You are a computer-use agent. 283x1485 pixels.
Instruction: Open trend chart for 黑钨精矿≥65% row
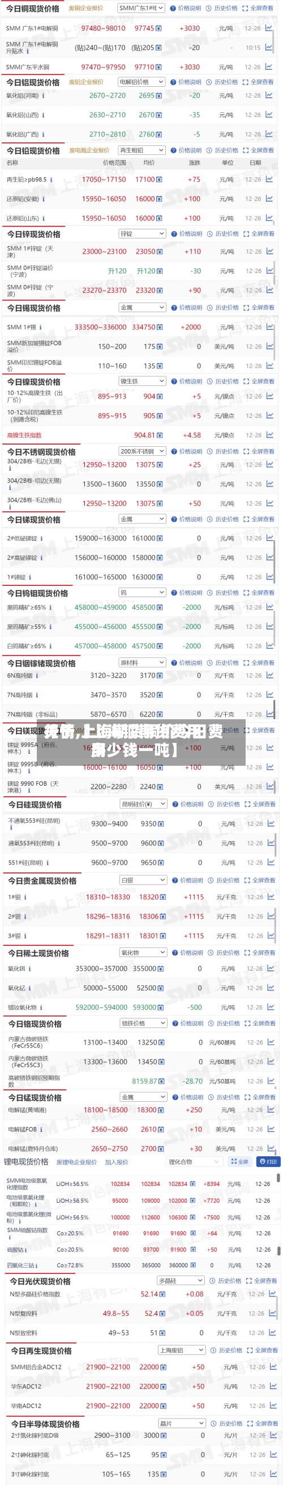(269, 607)
